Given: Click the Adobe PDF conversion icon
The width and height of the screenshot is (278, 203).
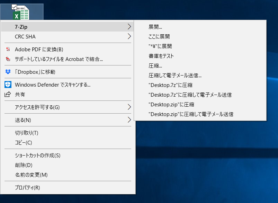Looking at the screenshot, I should pos(8,49).
